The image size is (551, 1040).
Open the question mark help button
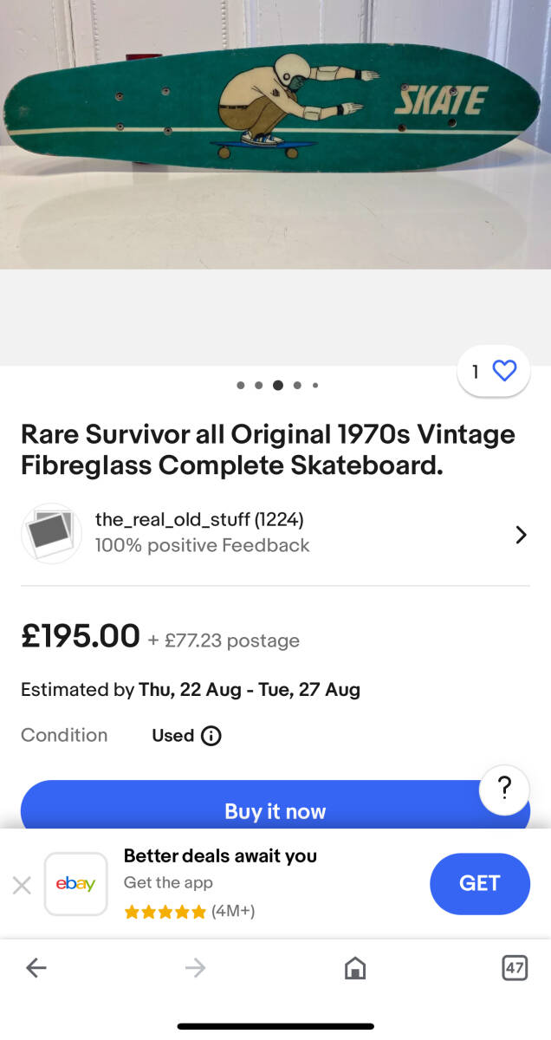pos(504,790)
